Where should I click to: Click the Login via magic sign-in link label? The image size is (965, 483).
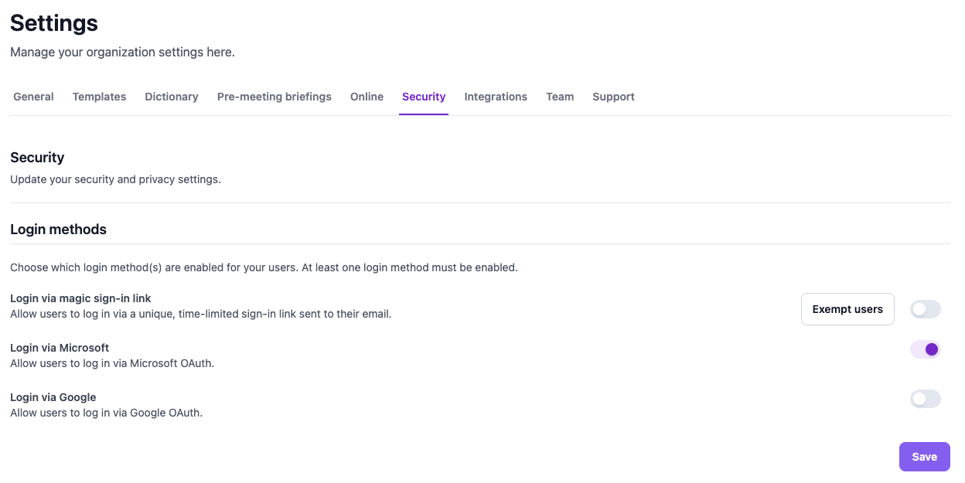click(80, 298)
